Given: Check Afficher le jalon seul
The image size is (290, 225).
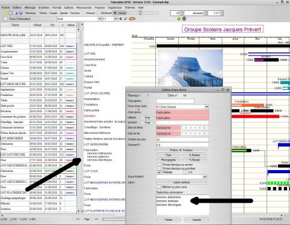Looking at the screenshot, I should tap(159, 187).
